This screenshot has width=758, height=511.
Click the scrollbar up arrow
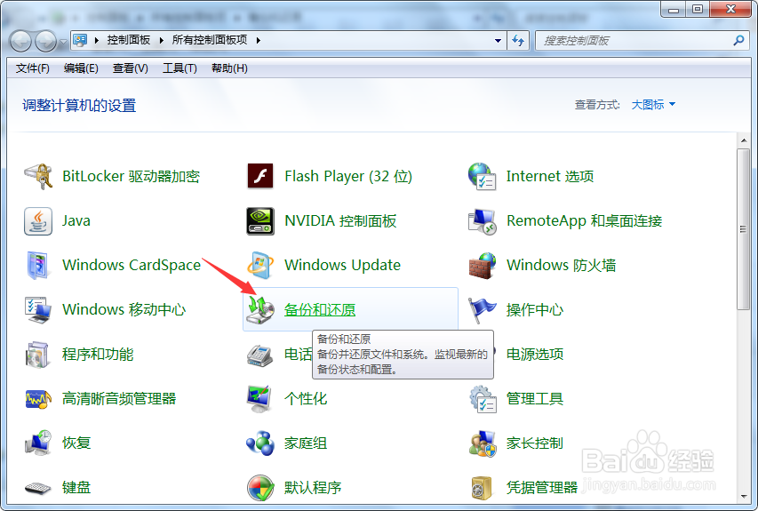coord(744,140)
